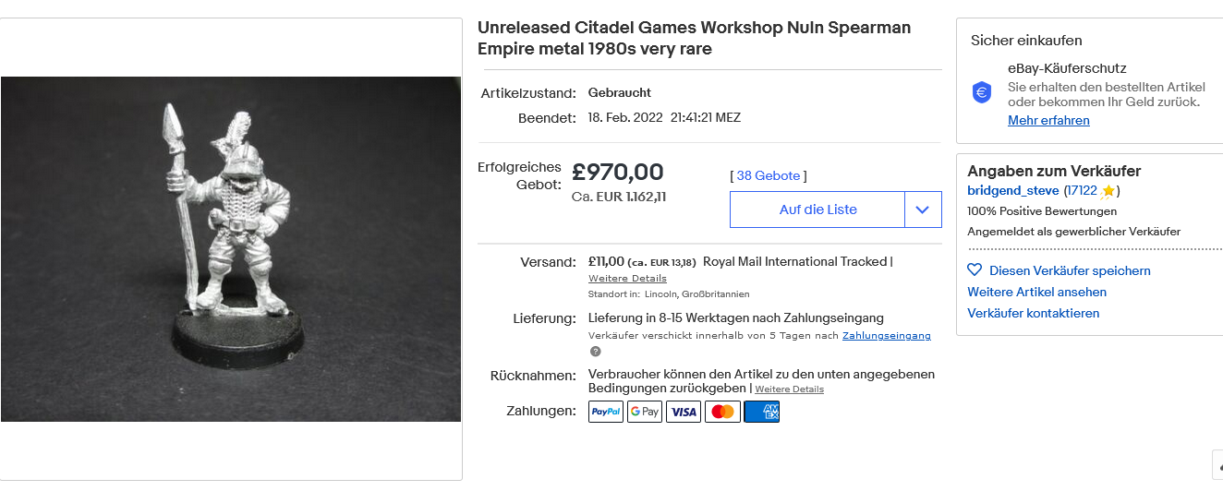Click the eBay buyer protection shield icon
Screen dimensions: 1223x491
[x=982, y=92]
